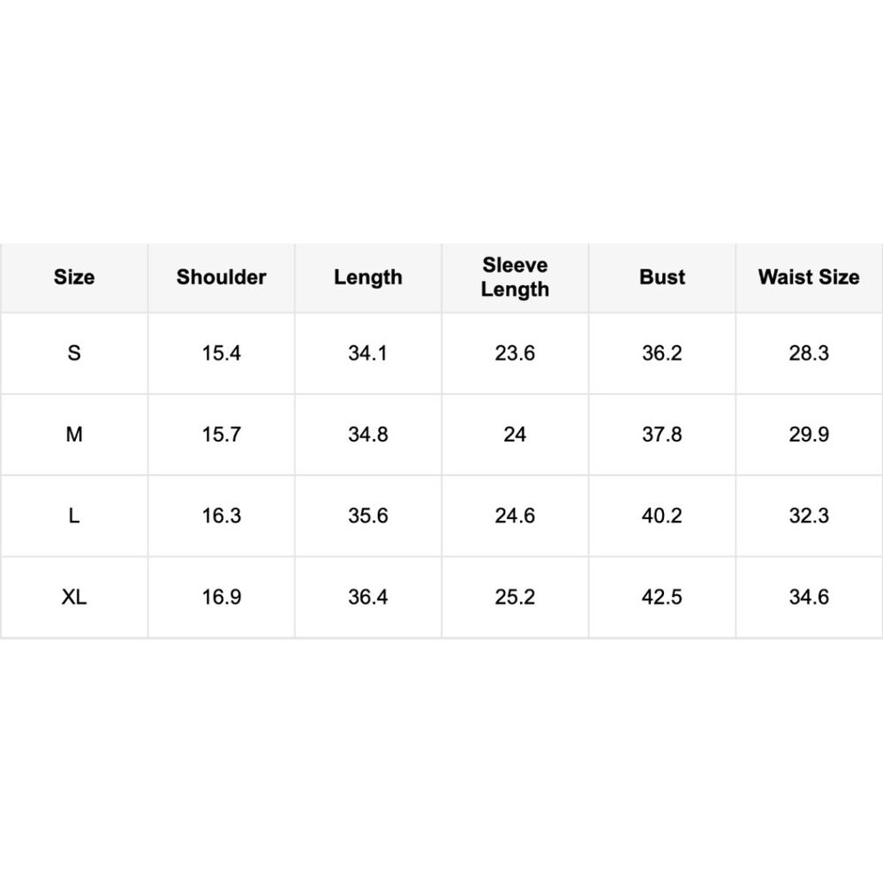Select the M size row label

pos(74,434)
